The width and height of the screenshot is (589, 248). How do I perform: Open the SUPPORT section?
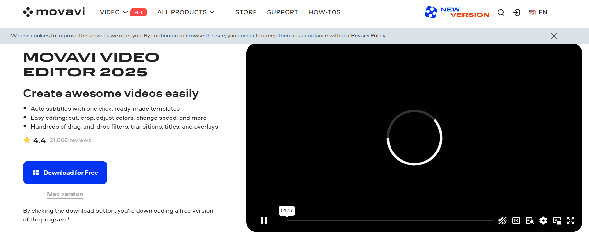(282, 12)
